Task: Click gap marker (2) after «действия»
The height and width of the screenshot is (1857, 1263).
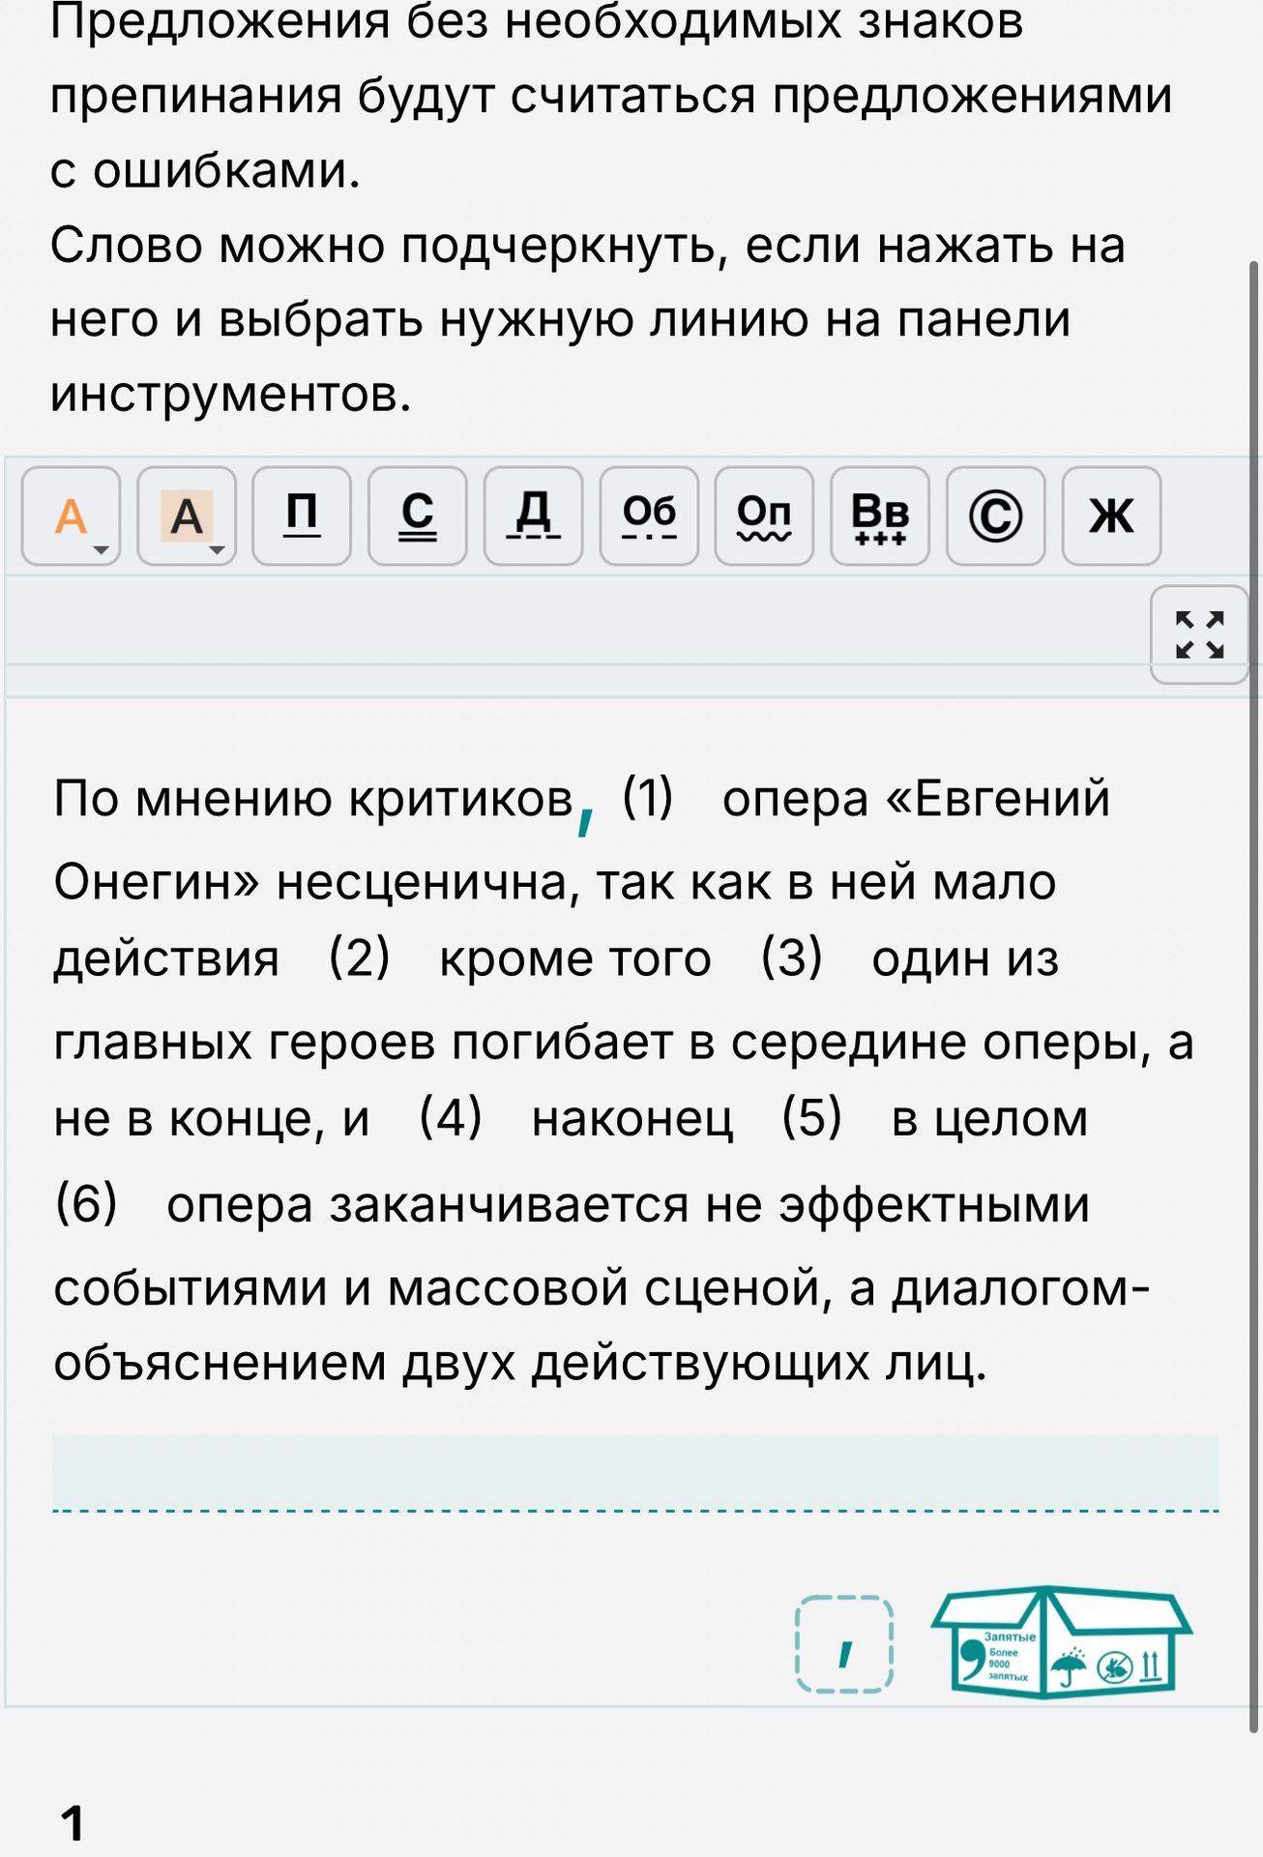Action: pyautogui.click(x=359, y=958)
